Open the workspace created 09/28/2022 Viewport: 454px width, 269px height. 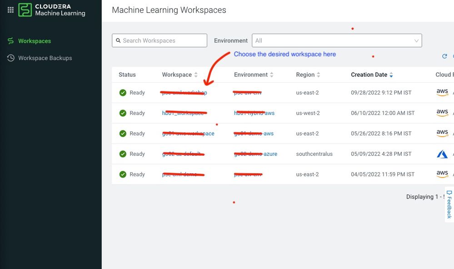pos(185,93)
